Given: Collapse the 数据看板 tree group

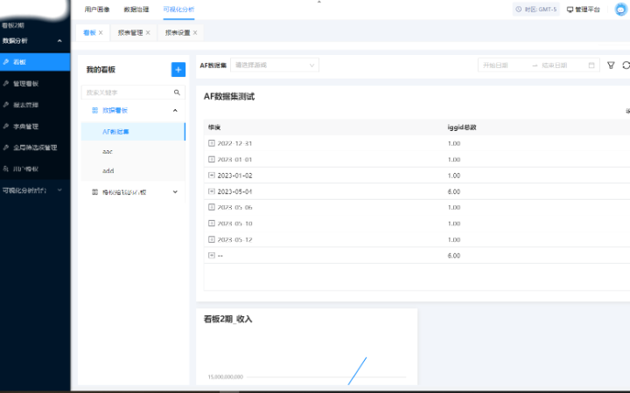Looking at the screenshot, I should (x=175, y=111).
